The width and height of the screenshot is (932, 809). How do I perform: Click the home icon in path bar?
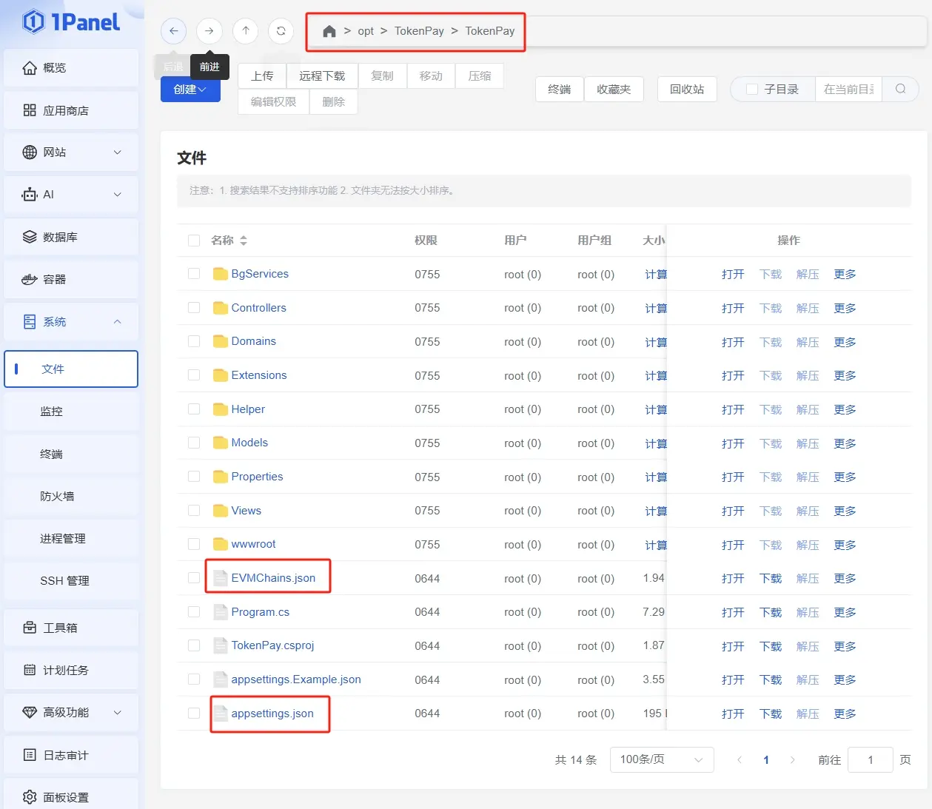point(329,31)
